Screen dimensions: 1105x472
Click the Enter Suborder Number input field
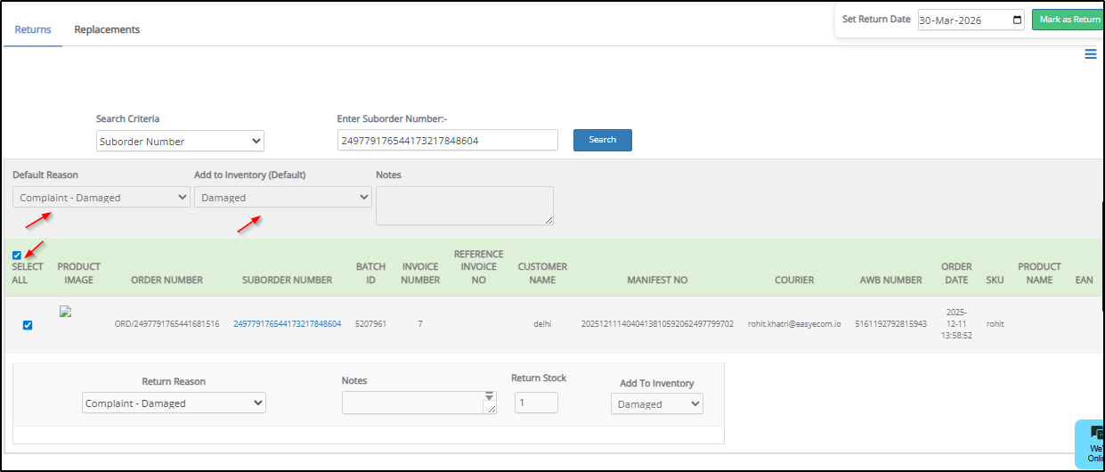(x=447, y=141)
